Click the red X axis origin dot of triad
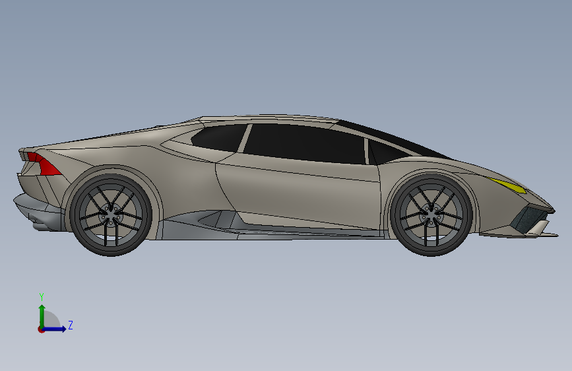Image resolution: width=572 pixels, height=371 pixels. click(x=41, y=329)
